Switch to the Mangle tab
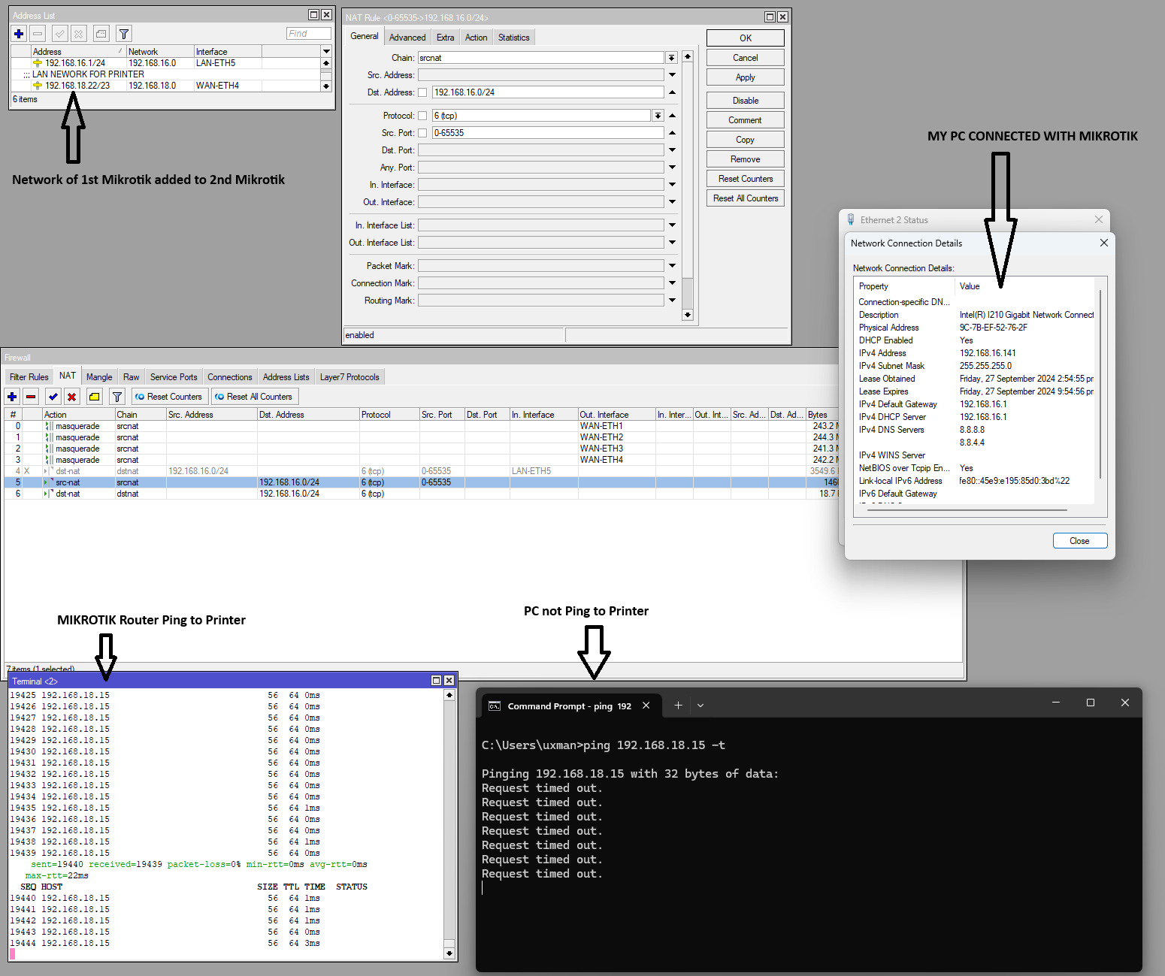The image size is (1165, 976). pyautogui.click(x=99, y=377)
